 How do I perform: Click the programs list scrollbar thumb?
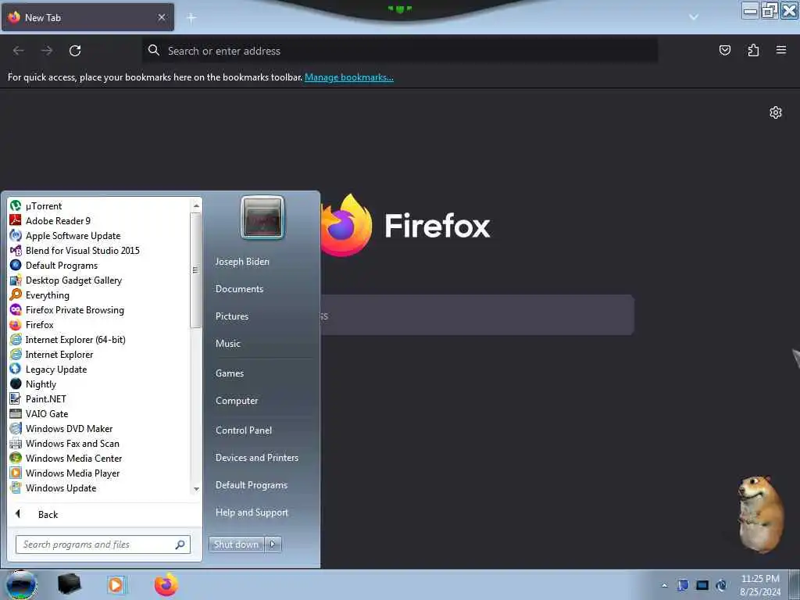195,270
